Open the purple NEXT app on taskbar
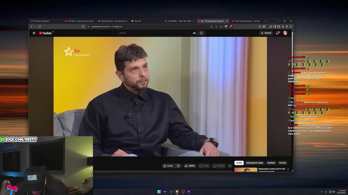 [165, 192]
